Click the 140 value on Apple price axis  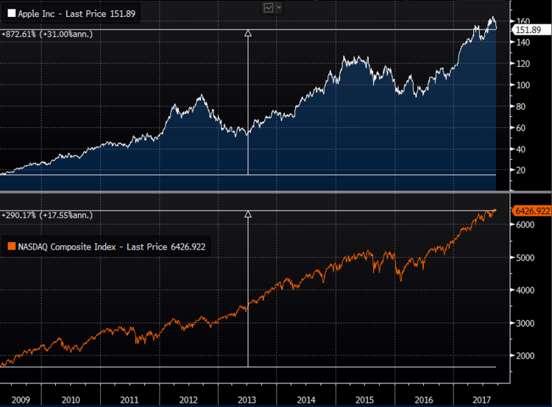click(x=523, y=42)
